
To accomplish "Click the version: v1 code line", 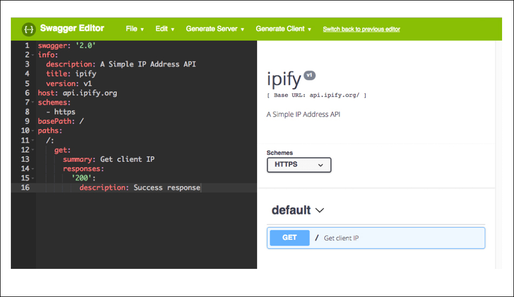I will point(69,83).
